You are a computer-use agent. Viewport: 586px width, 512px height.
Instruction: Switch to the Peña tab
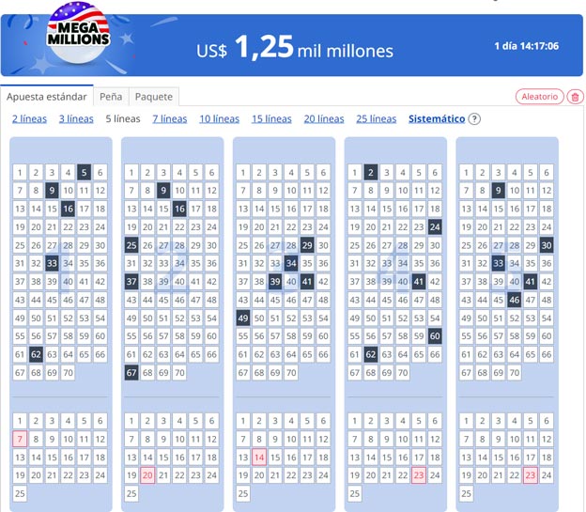coord(111,96)
